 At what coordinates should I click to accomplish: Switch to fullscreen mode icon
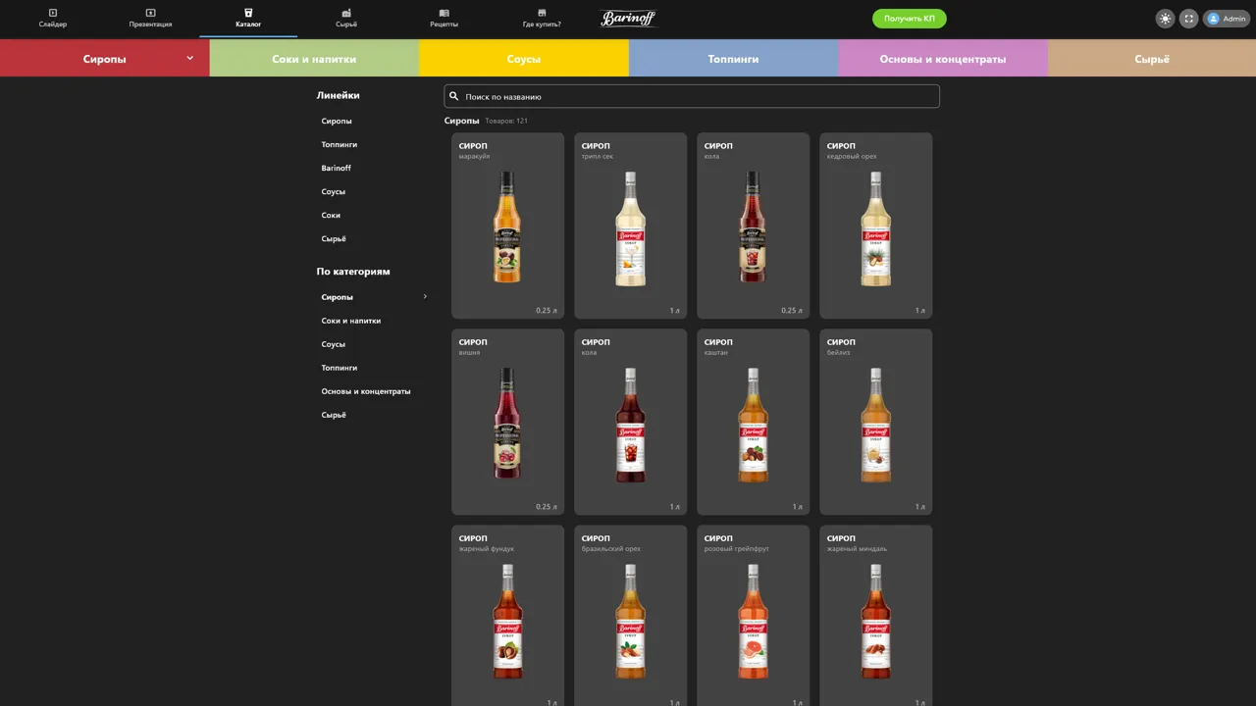click(1188, 19)
